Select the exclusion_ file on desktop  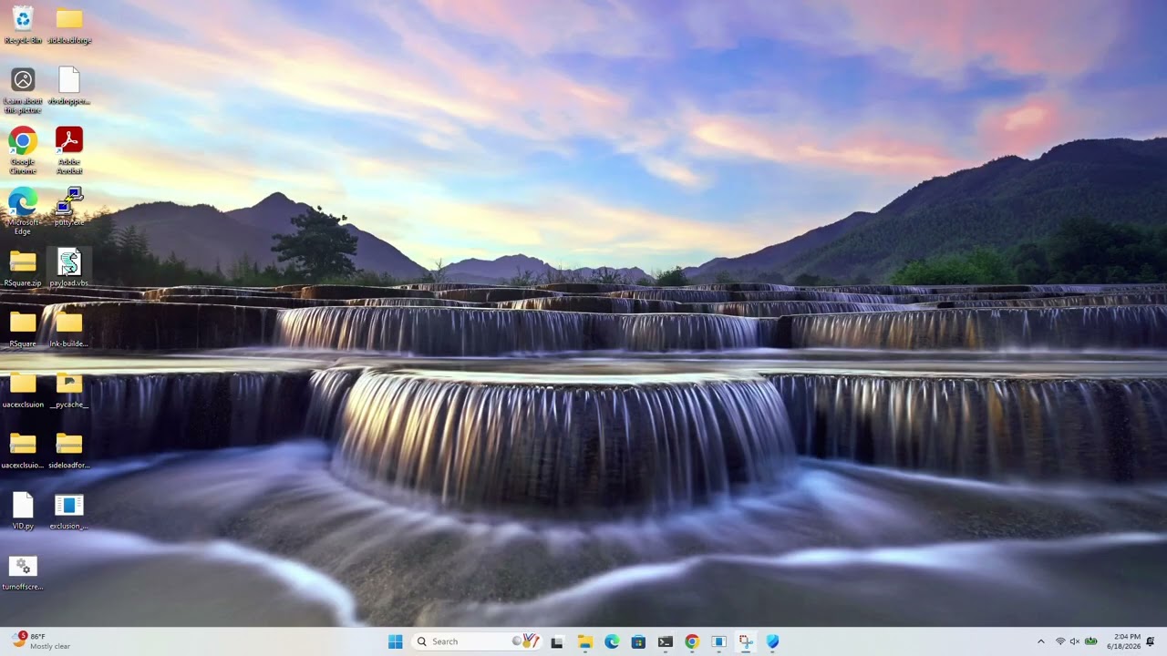(x=69, y=511)
